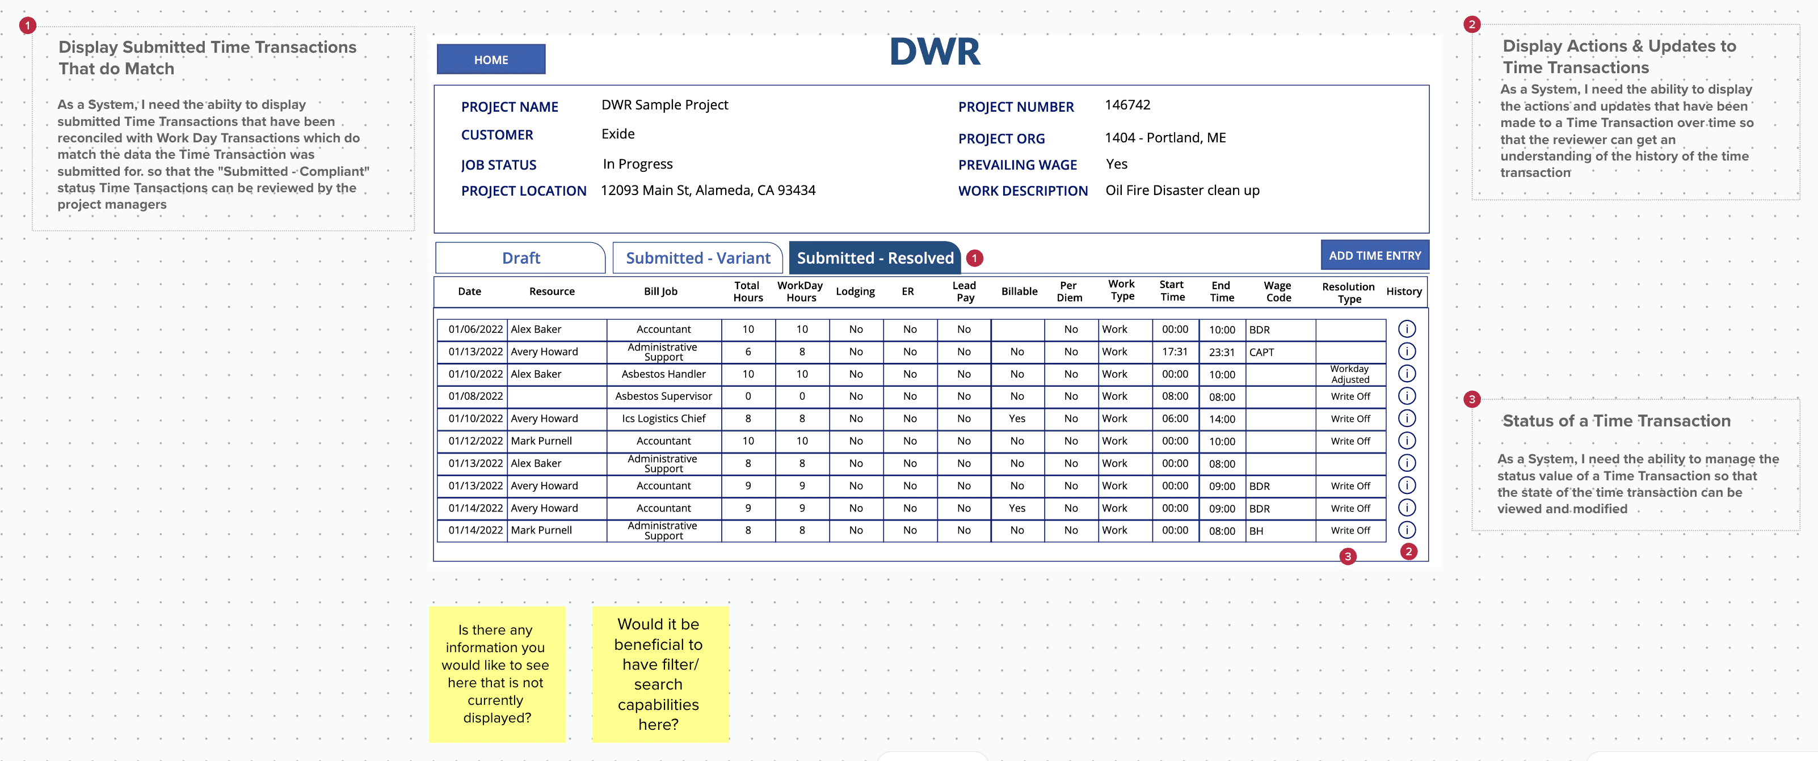Select the yellow filter/search capabilities sticky note
Viewport: 1818px width, 761px height.
click(659, 674)
